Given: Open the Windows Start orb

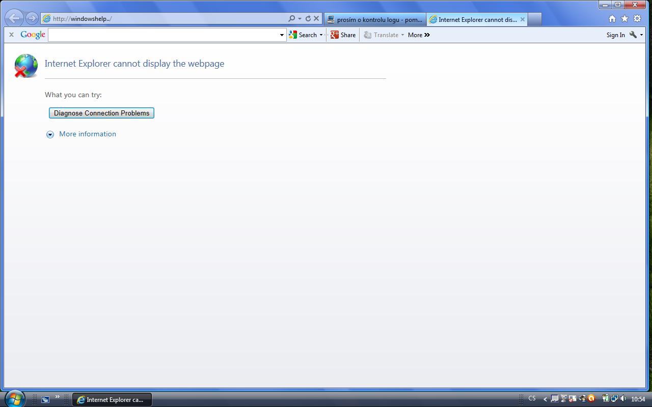Looking at the screenshot, I should [x=14, y=399].
